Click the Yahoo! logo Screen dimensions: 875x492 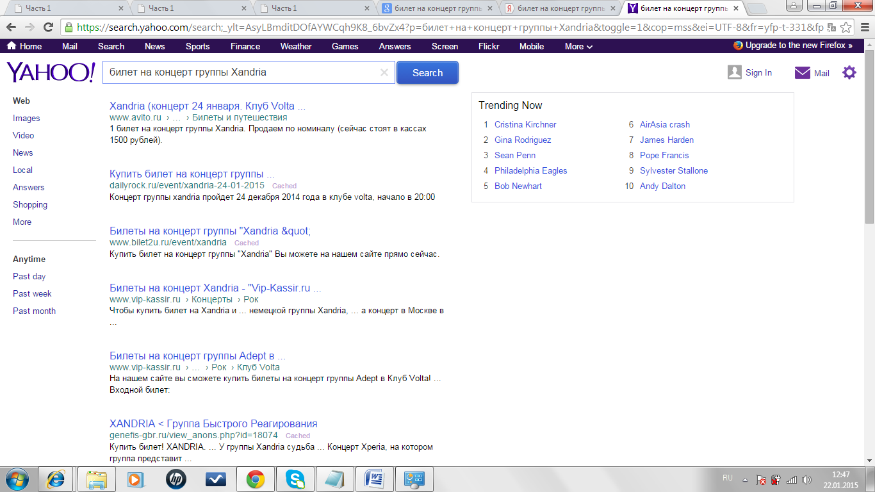click(51, 72)
